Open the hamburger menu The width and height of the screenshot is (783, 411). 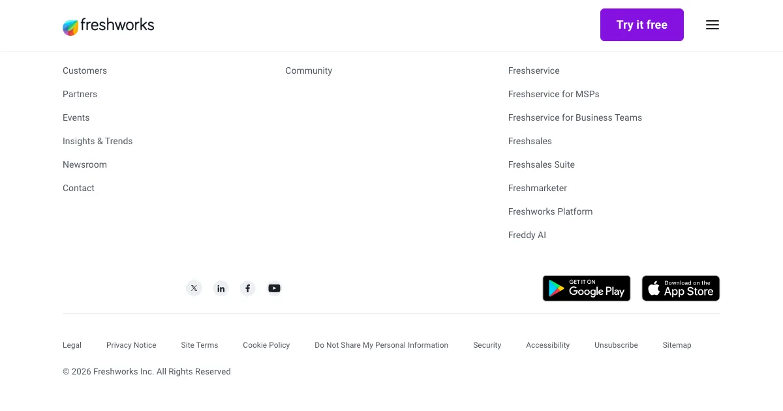click(x=713, y=25)
